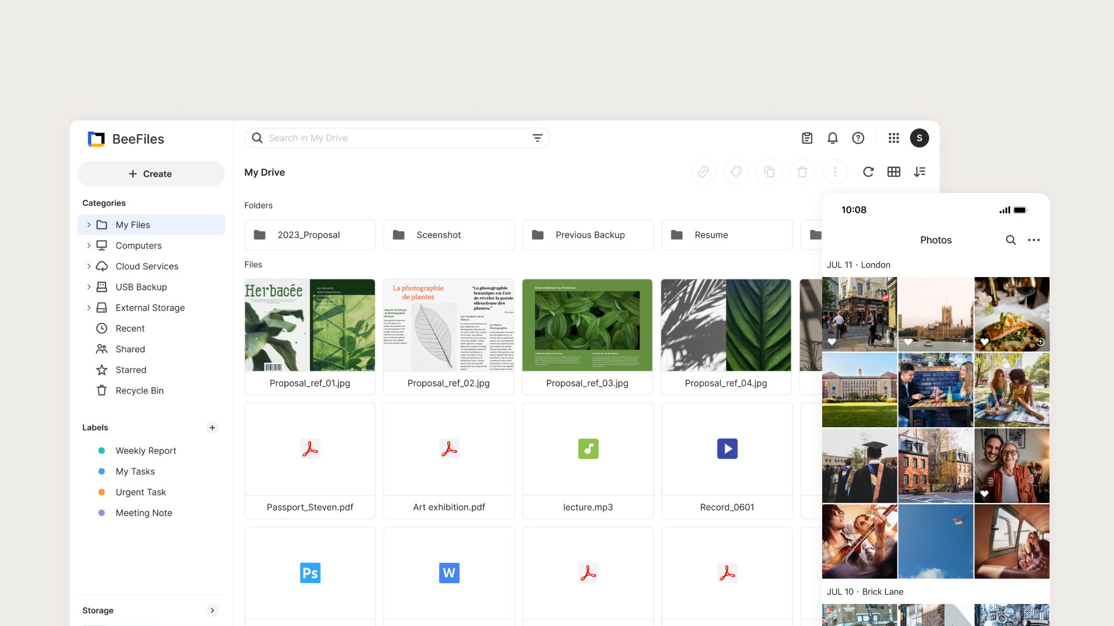Add a new label with the plus button
The width and height of the screenshot is (1114, 626).
212,427
